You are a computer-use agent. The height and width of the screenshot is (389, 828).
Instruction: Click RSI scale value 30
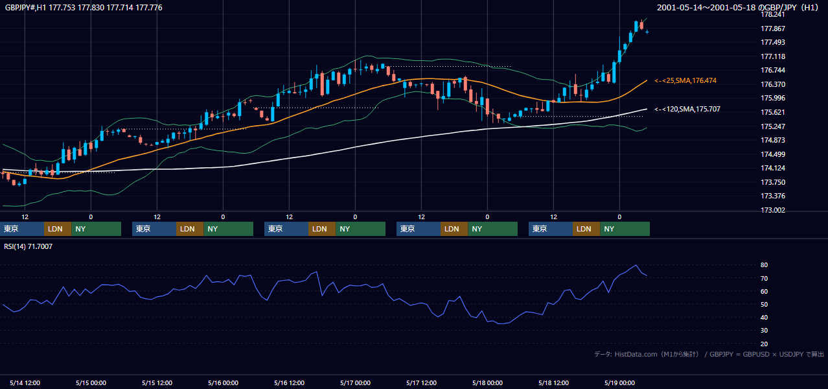point(765,331)
